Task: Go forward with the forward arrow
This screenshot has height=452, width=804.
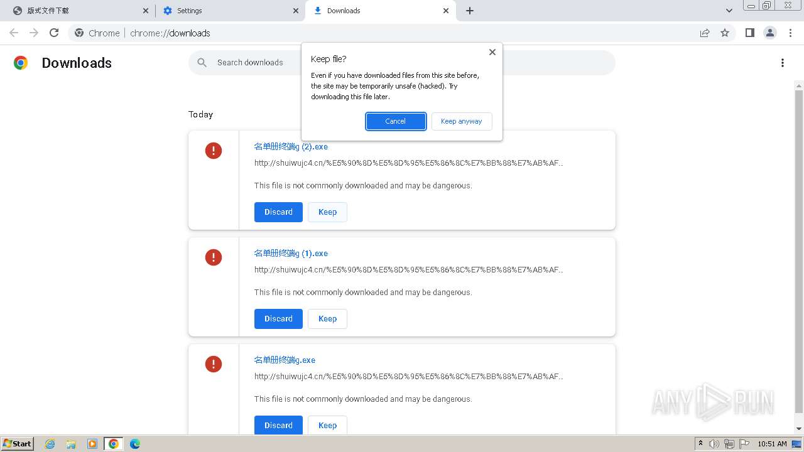Action: (34, 33)
